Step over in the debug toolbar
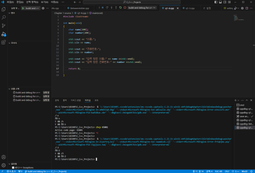Viewport: 255px width, 173px height. [x=107, y=8]
